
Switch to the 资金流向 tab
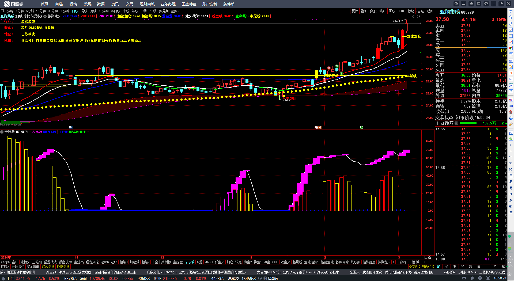tap(33, 267)
